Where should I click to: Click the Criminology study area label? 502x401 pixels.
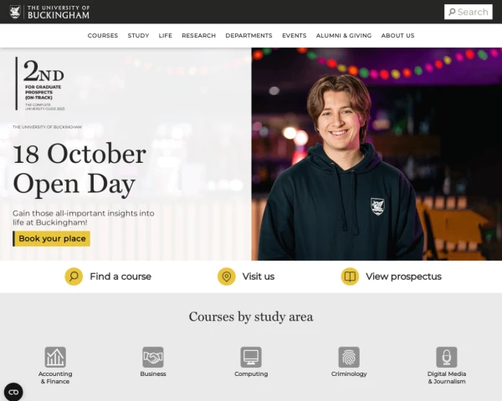[349, 373]
